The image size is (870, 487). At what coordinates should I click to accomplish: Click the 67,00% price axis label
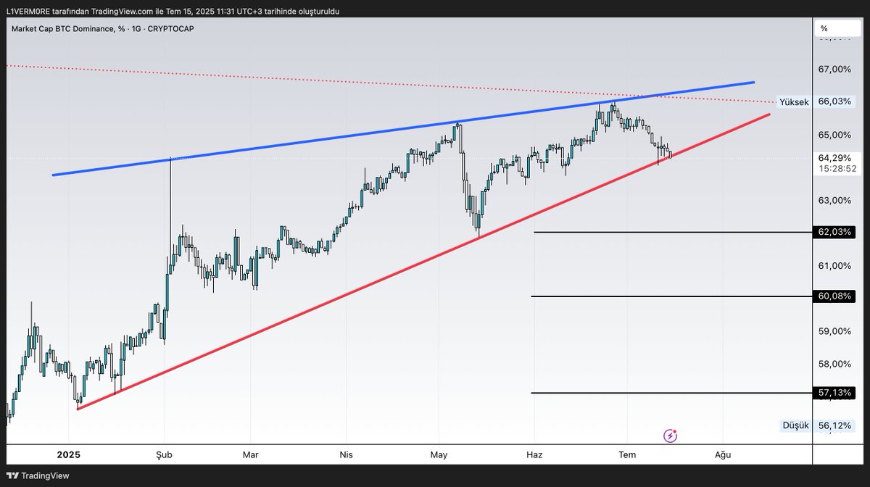pos(834,69)
